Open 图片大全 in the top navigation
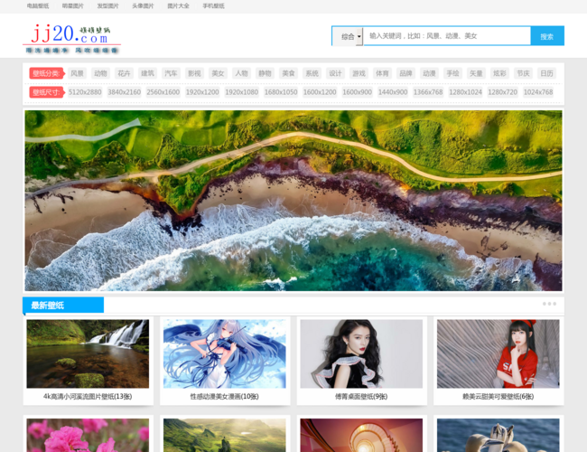The image size is (587, 452). pyautogui.click(x=178, y=6)
